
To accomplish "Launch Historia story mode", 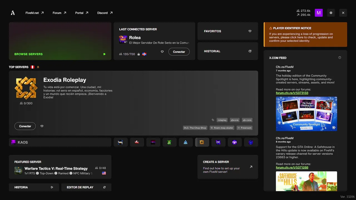I will point(34,187).
